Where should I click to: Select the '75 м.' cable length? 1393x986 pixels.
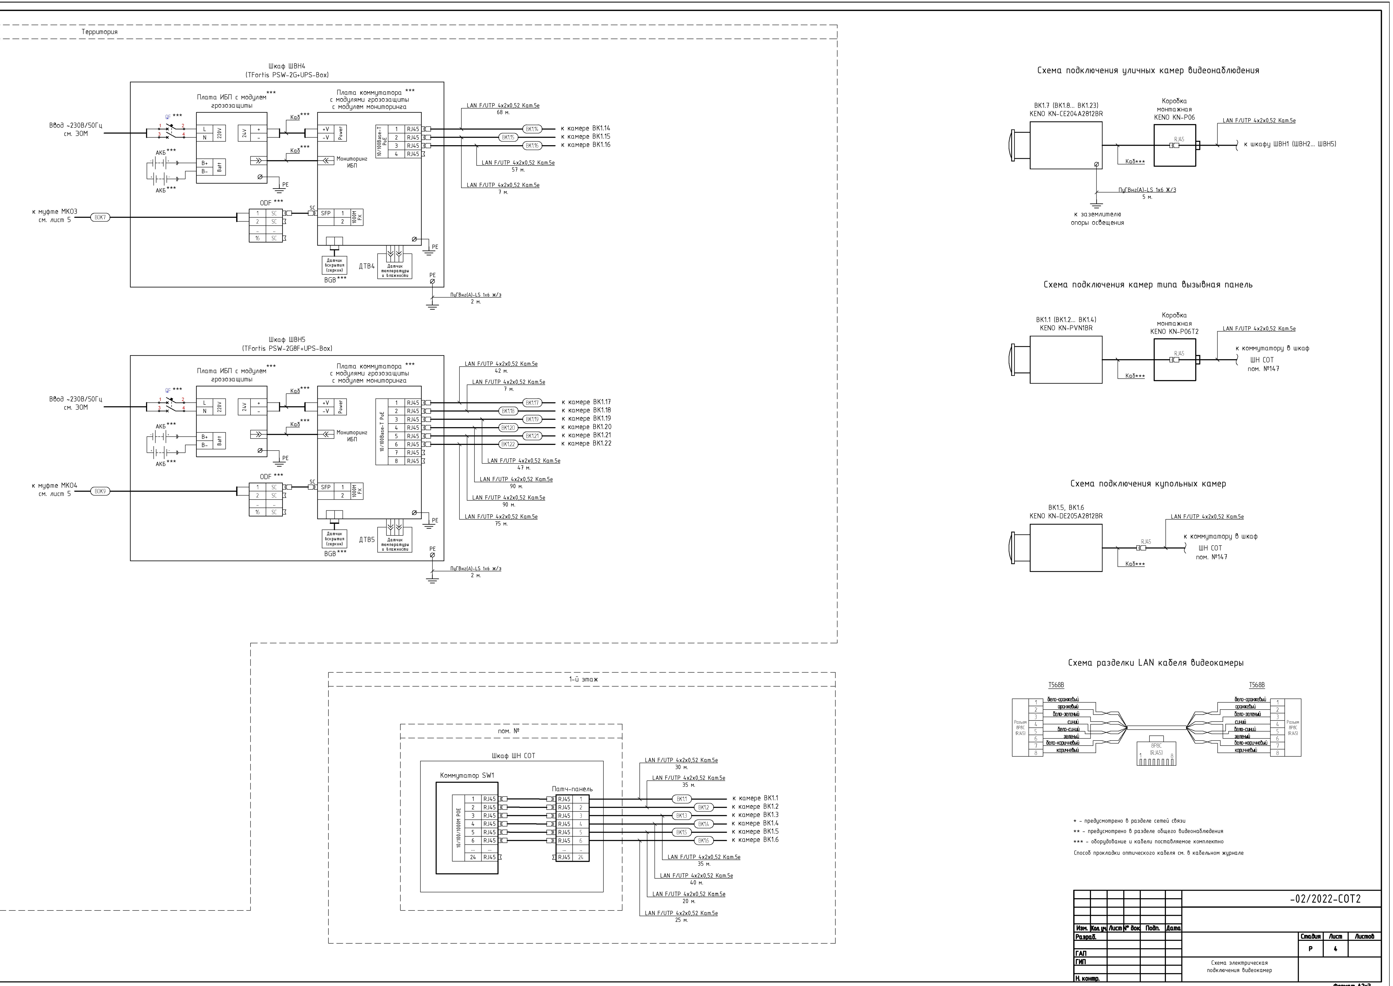[x=501, y=524]
